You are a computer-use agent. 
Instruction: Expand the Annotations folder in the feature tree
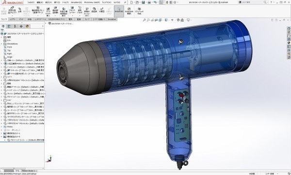tap(1, 44)
